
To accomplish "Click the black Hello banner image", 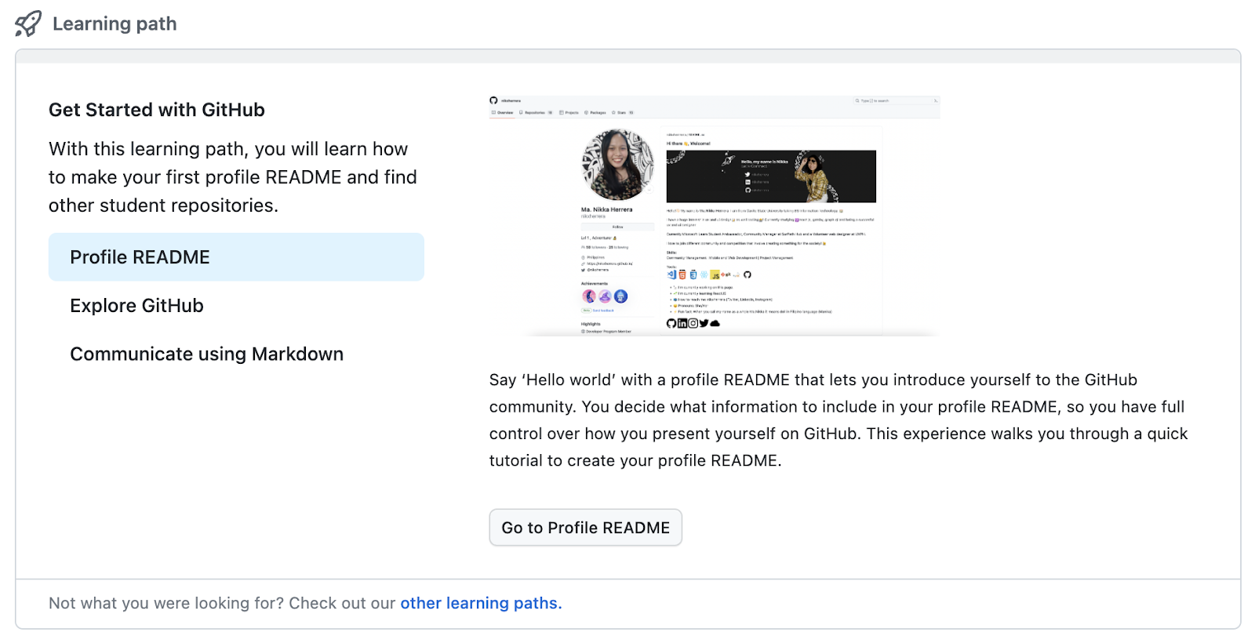I will click(x=771, y=176).
